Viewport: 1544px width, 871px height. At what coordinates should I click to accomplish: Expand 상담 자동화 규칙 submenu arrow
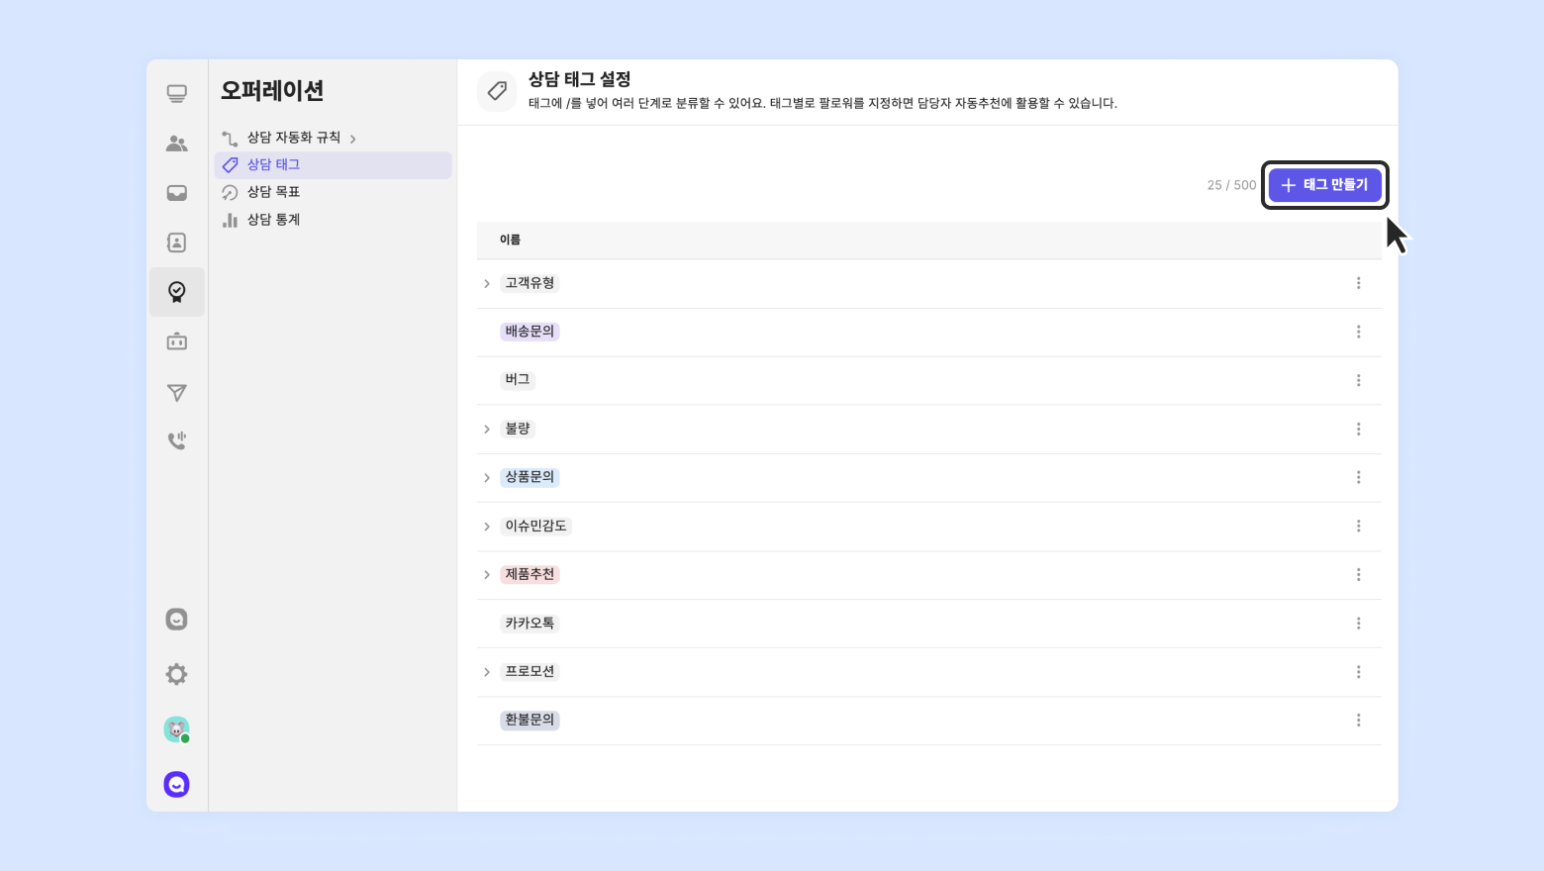click(352, 139)
